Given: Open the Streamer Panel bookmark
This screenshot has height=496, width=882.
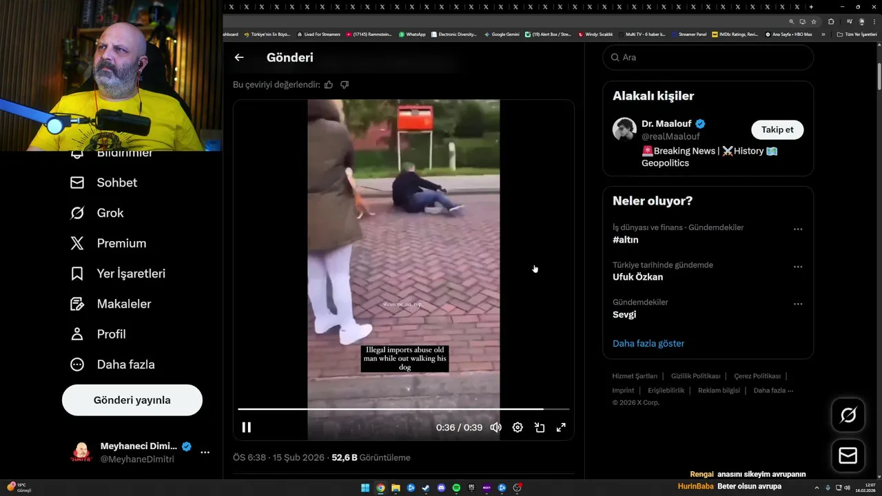Looking at the screenshot, I should 689,34.
